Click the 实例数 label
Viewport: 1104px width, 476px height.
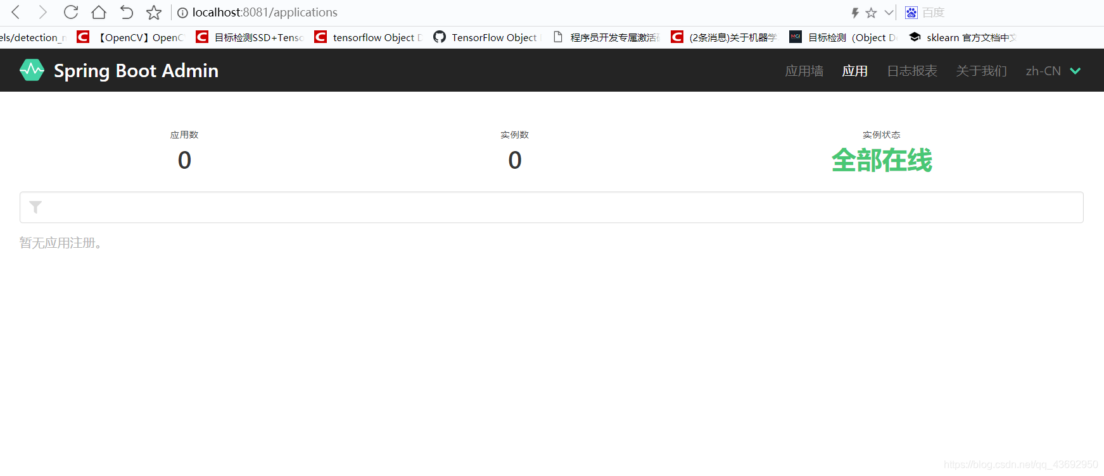point(514,135)
